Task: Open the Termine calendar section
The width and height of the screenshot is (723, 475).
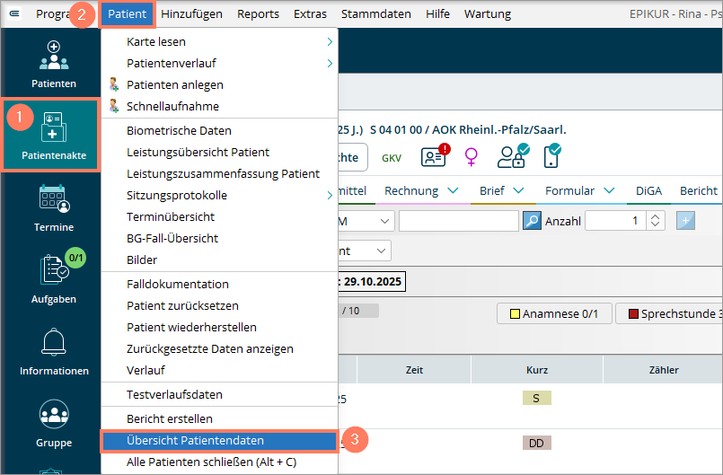Action: click(54, 208)
